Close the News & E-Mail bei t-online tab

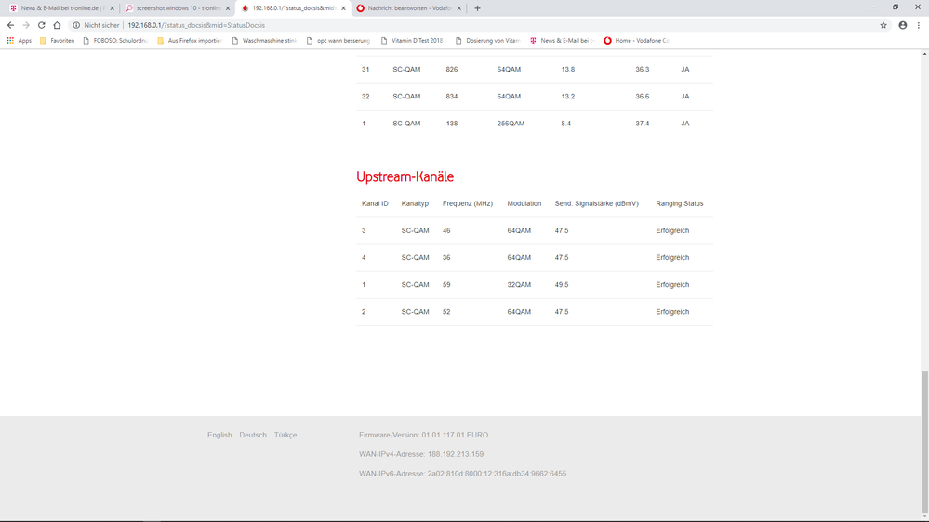coord(112,8)
